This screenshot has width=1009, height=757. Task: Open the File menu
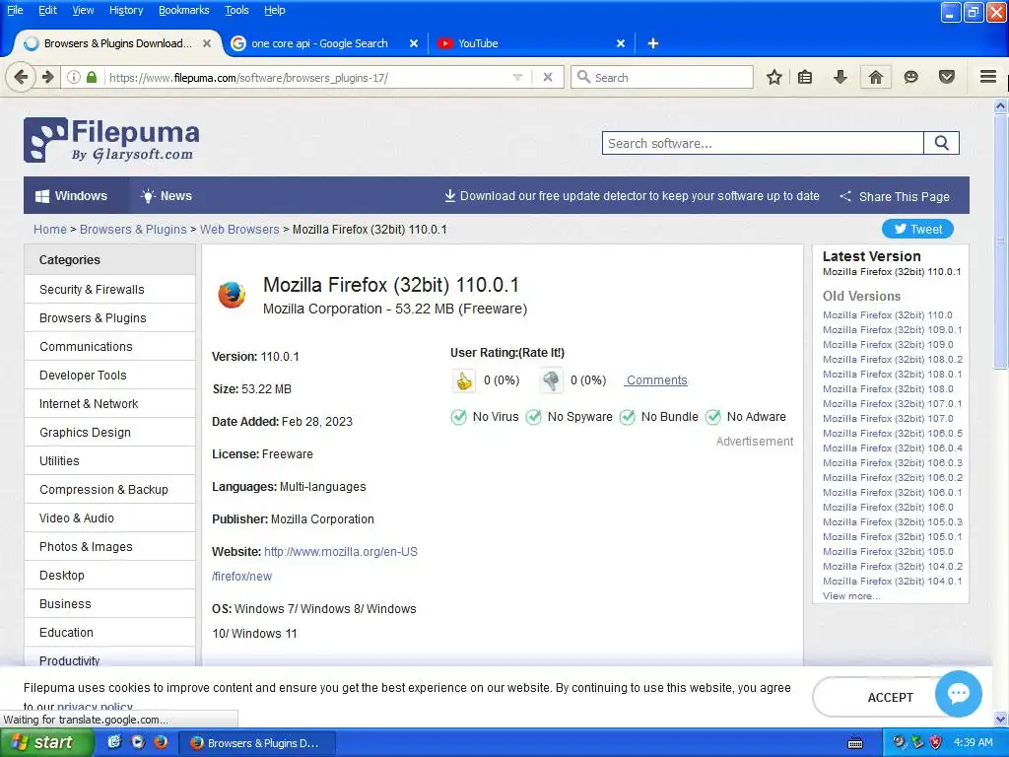click(x=15, y=10)
